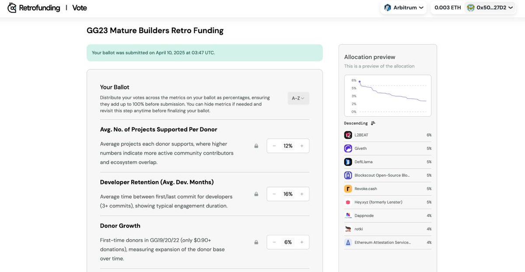
Task: Click the Hey.xyz project icon
Action: [x=348, y=202]
